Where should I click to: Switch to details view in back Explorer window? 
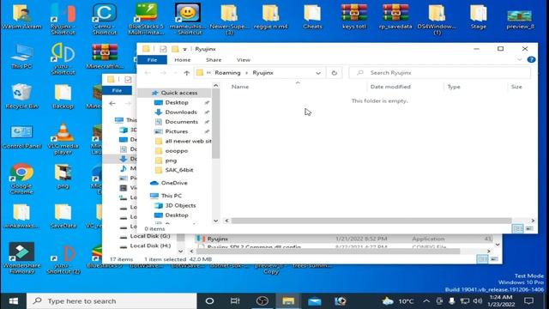coord(482,259)
